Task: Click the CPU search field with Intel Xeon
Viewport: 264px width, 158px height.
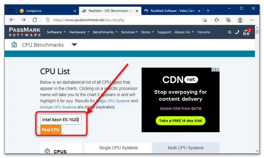Action: [x=61, y=120]
